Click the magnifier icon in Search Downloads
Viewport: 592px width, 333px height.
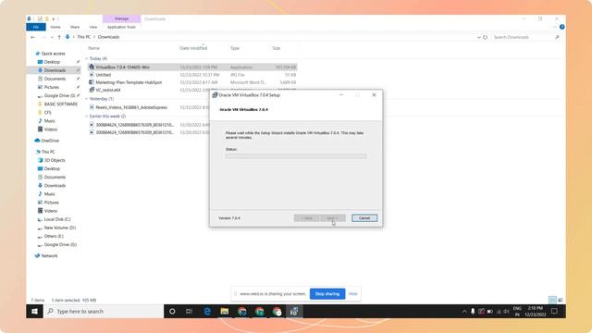[x=557, y=37]
